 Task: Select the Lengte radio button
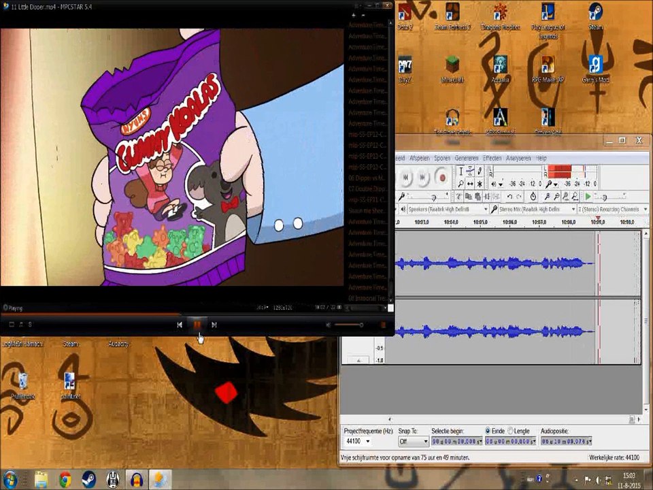pos(510,431)
